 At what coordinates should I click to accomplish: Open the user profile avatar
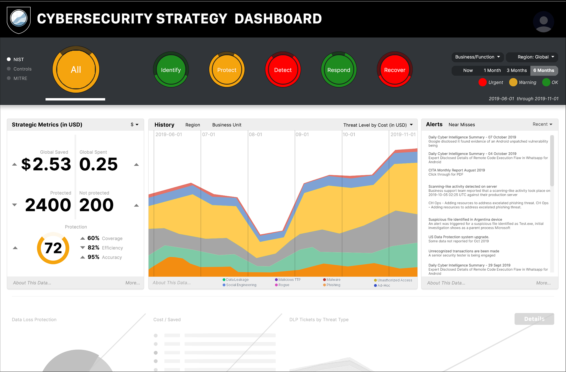[x=543, y=22]
